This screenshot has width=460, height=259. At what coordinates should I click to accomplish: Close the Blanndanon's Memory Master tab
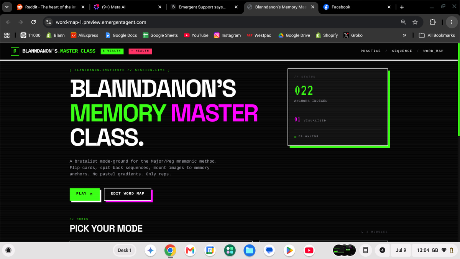point(313,7)
